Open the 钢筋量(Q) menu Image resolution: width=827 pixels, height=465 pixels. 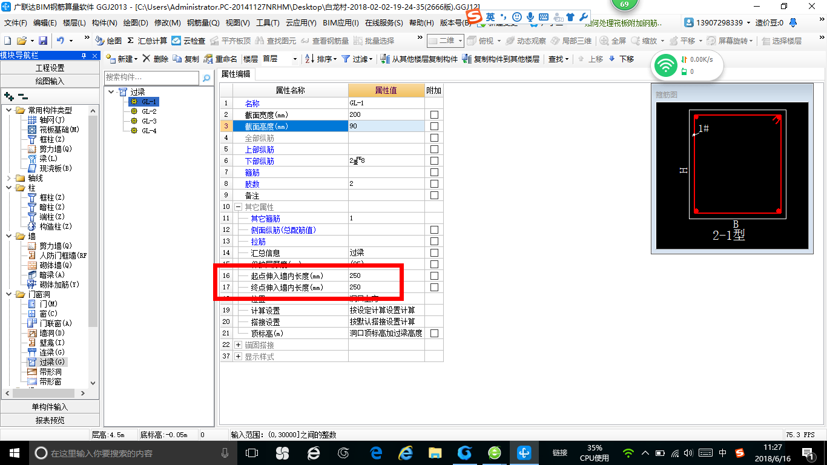point(203,23)
